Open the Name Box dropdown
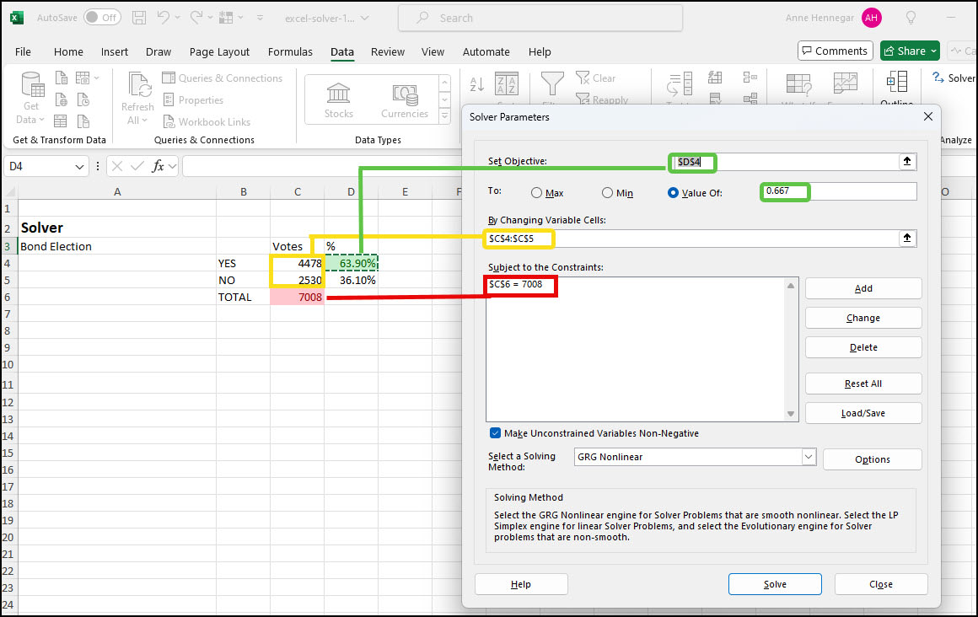 point(81,166)
